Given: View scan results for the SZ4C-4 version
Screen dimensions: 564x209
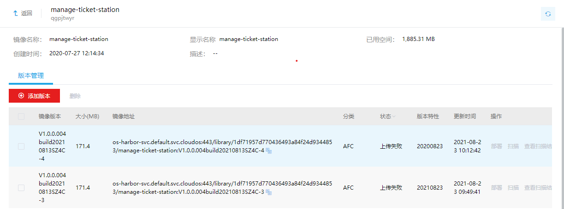Looking at the screenshot, I should pos(538,146).
